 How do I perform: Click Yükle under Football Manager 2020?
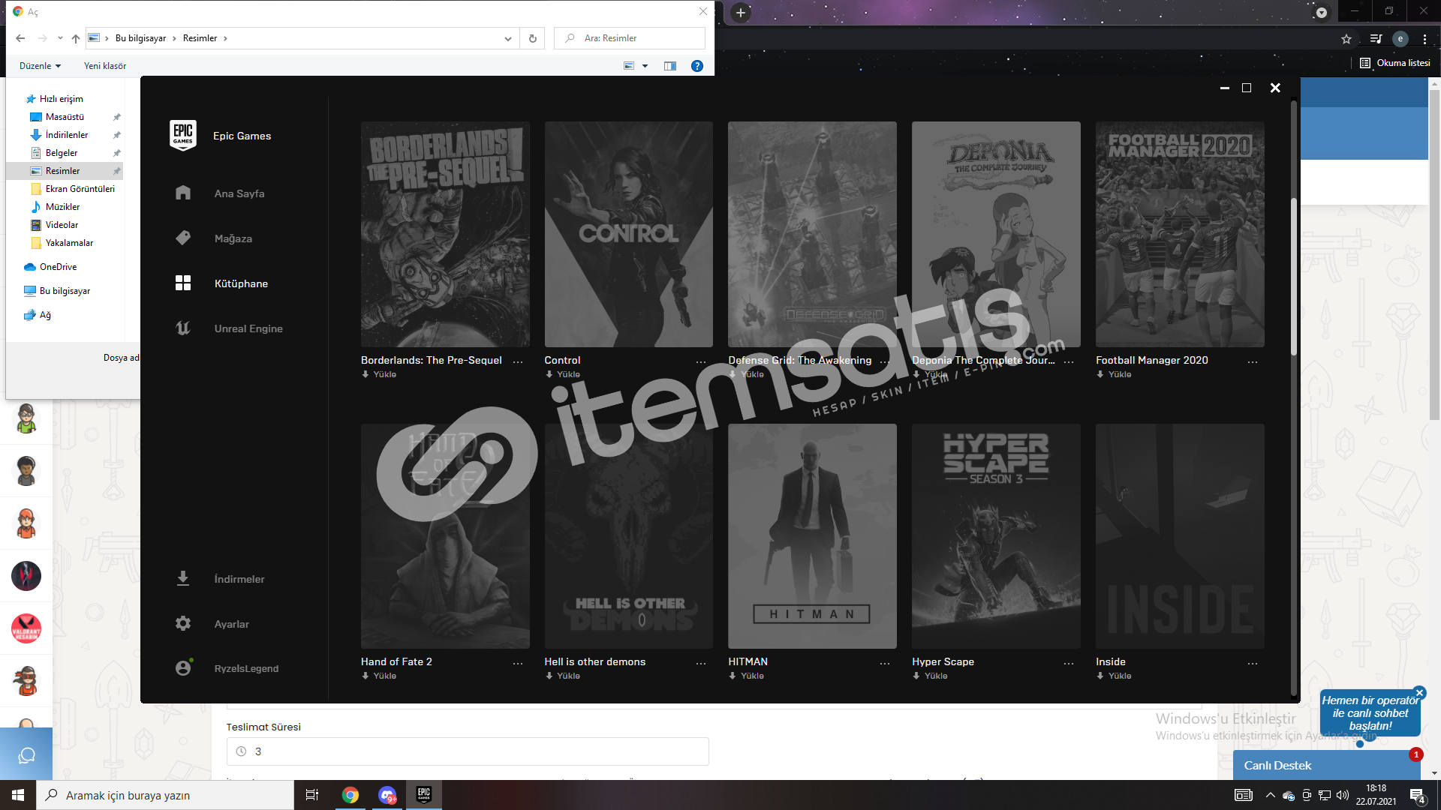click(x=1115, y=374)
